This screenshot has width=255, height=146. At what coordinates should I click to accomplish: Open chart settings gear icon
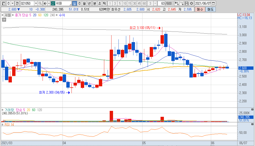coord(192,3)
